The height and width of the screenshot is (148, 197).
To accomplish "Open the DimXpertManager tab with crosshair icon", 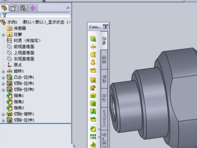I will point(33,8).
